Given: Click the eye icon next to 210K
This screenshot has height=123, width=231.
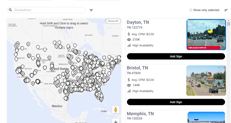Looking at the screenshot, I should pyautogui.click(x=129, y=40).
